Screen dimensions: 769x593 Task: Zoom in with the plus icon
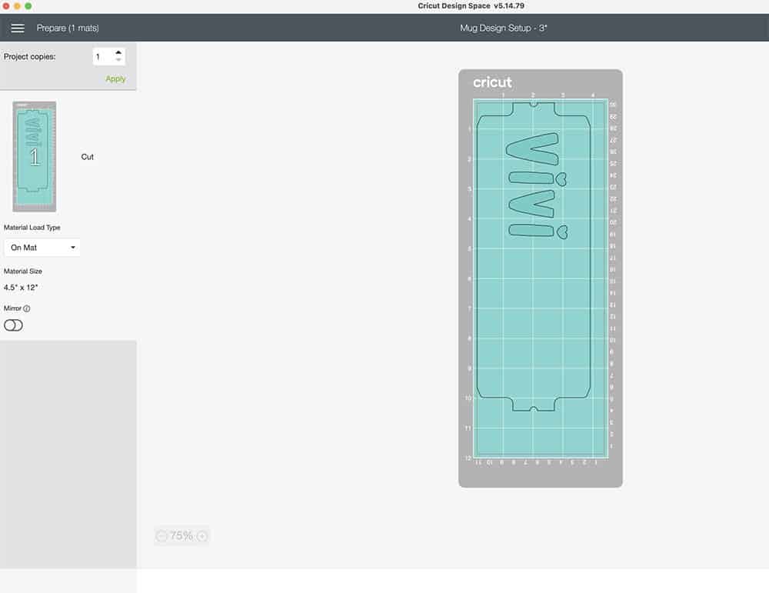(x=201, y=536)
